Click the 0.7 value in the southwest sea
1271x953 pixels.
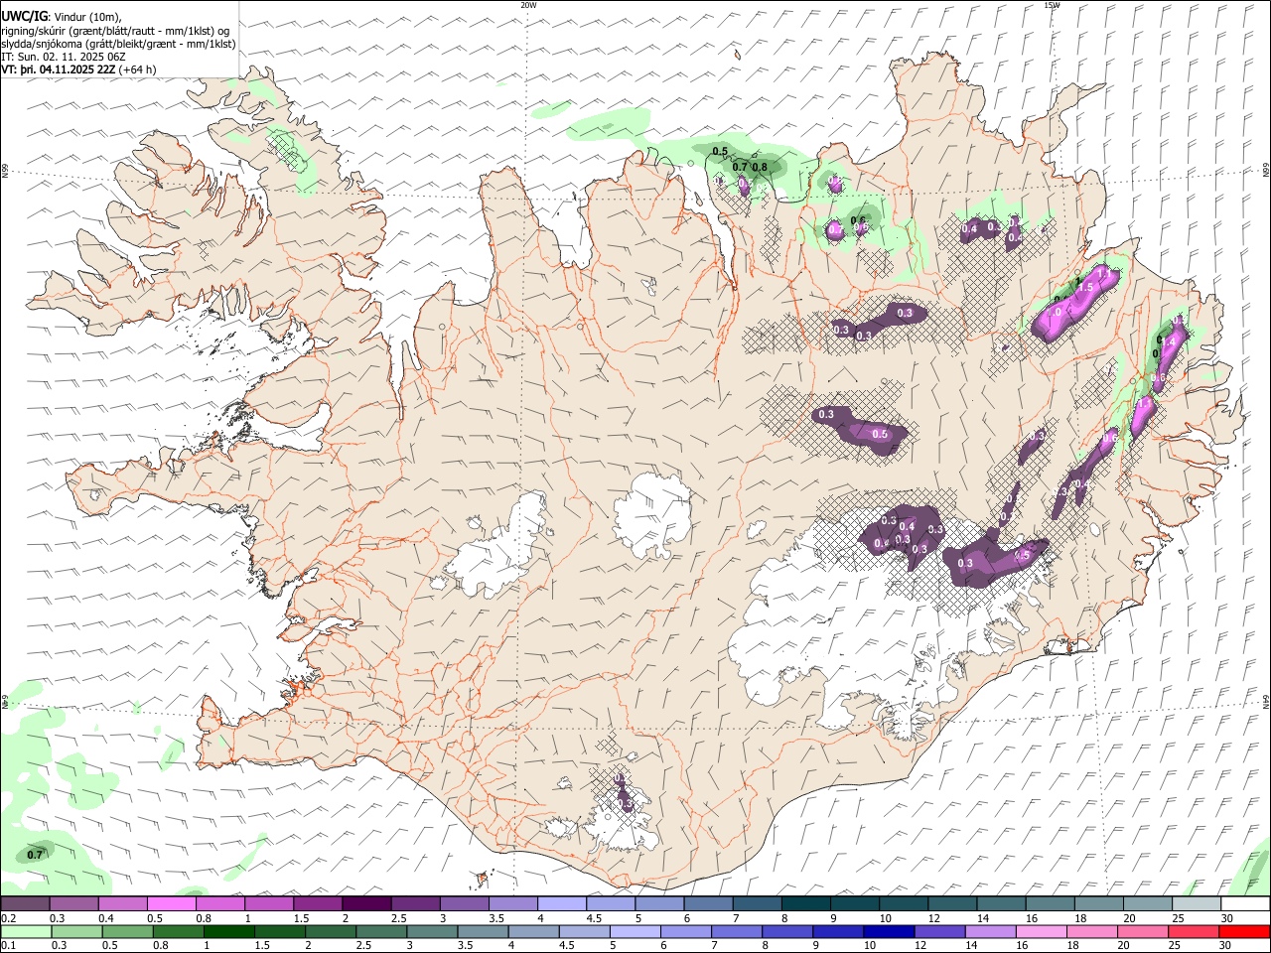click(x=35, y=855)
